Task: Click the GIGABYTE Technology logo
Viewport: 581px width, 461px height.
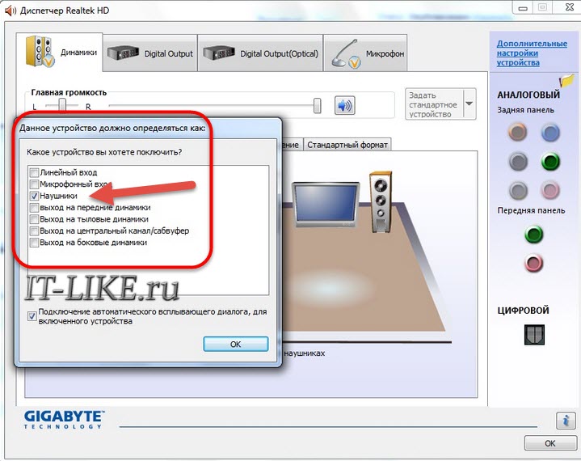Action: [x=64, y=420]
